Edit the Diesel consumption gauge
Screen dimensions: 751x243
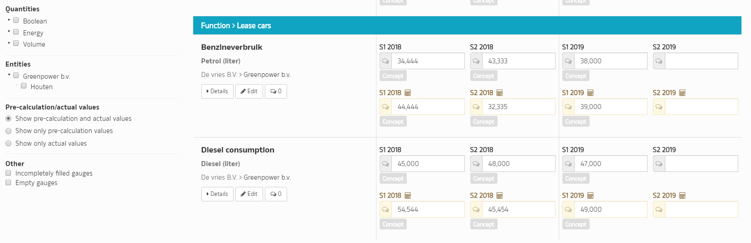[249, 194]
